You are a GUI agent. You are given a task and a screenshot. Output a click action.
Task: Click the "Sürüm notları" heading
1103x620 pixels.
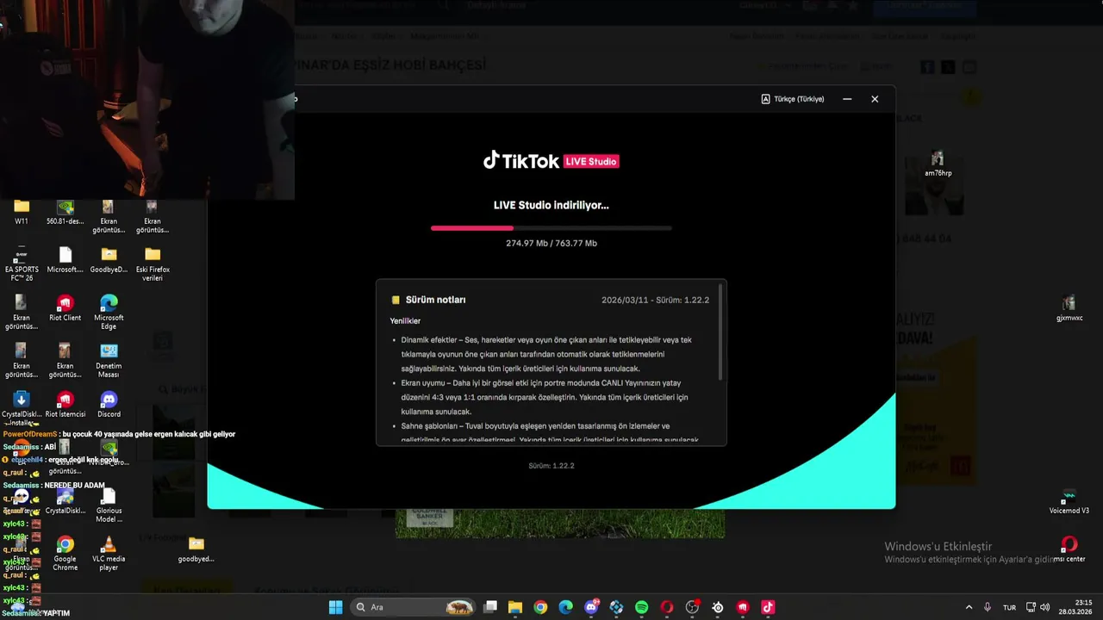tap(435, 300)
